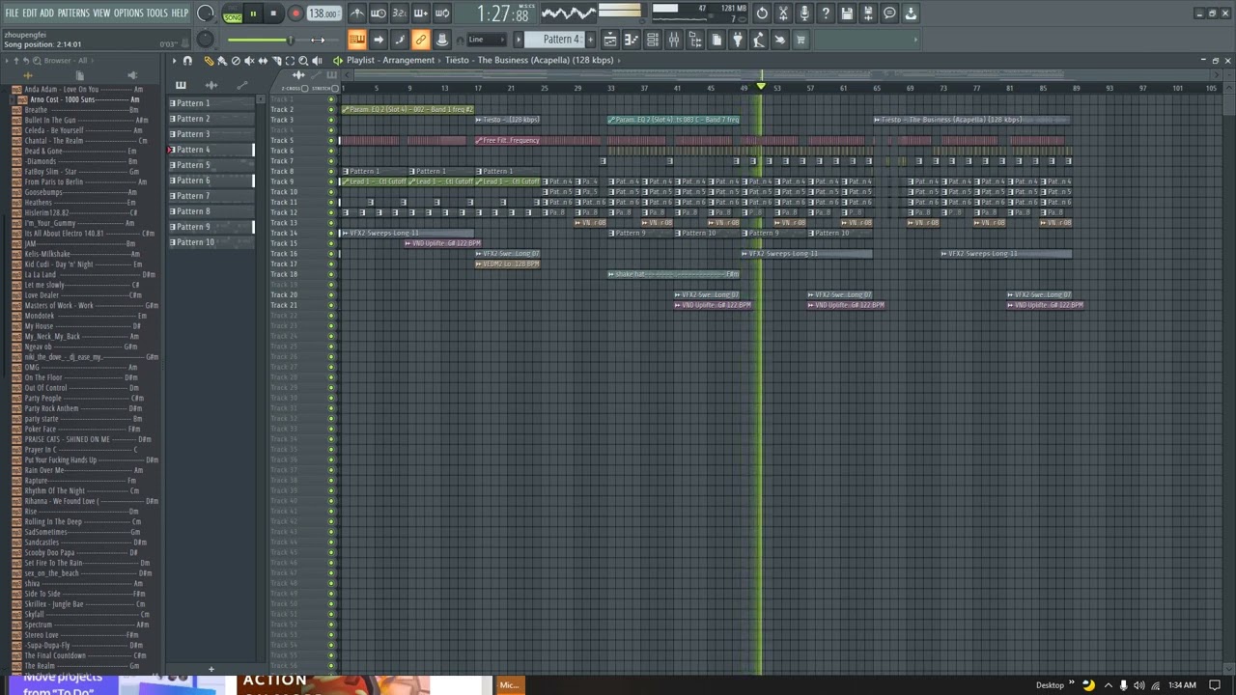1236x695 pixels.
Task: Toggle the Z-CROSS checkbox
Action: tap(305, 89)
